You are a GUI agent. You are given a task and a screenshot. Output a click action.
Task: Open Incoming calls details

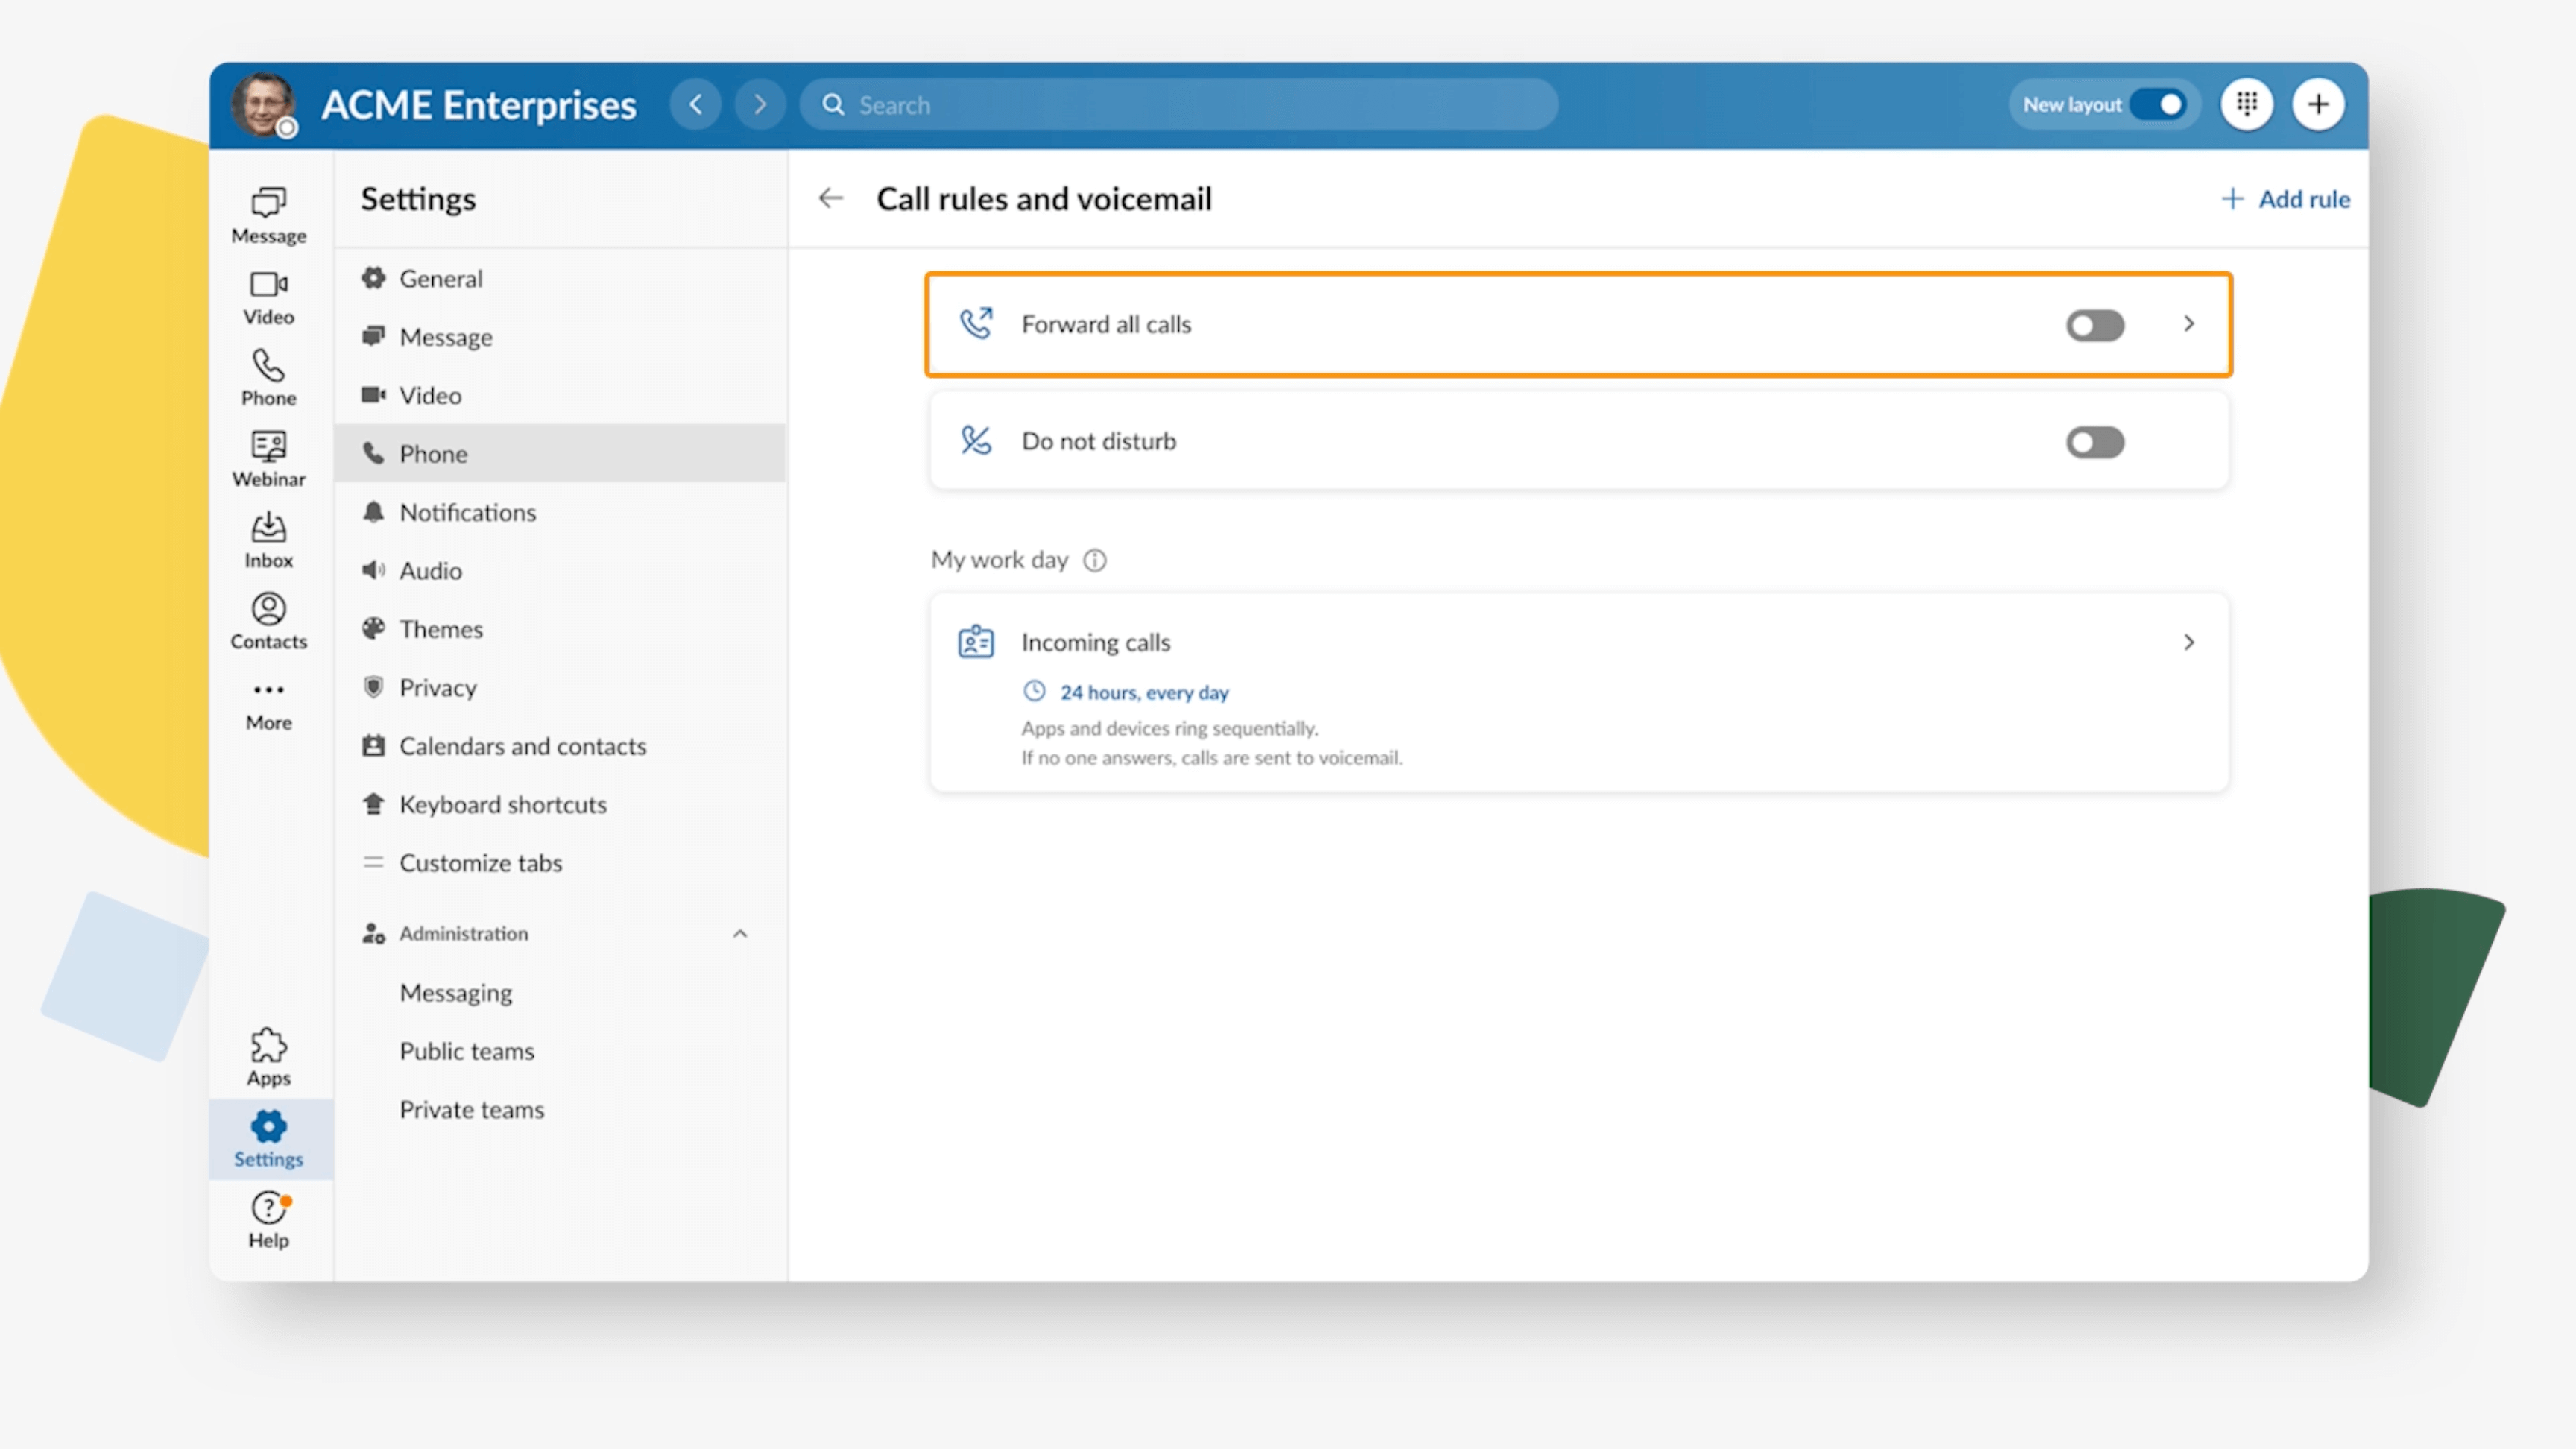[2189, 642]
